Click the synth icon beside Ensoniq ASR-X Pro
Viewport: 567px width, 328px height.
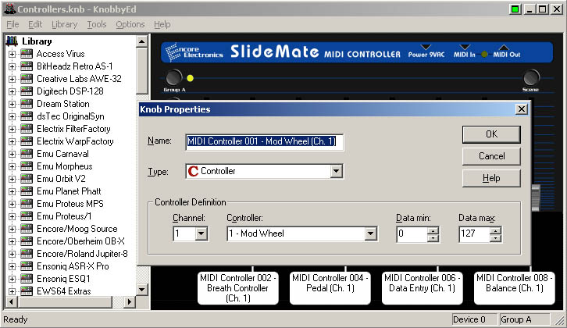27,266
